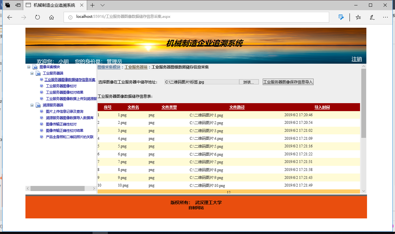Click the add notes pen icon

click(372, 18)
